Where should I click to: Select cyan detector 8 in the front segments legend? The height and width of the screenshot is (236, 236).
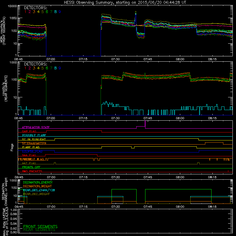(55, 12)
